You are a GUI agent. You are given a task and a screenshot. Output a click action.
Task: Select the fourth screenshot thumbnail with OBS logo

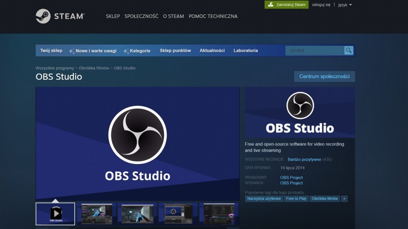178,214
